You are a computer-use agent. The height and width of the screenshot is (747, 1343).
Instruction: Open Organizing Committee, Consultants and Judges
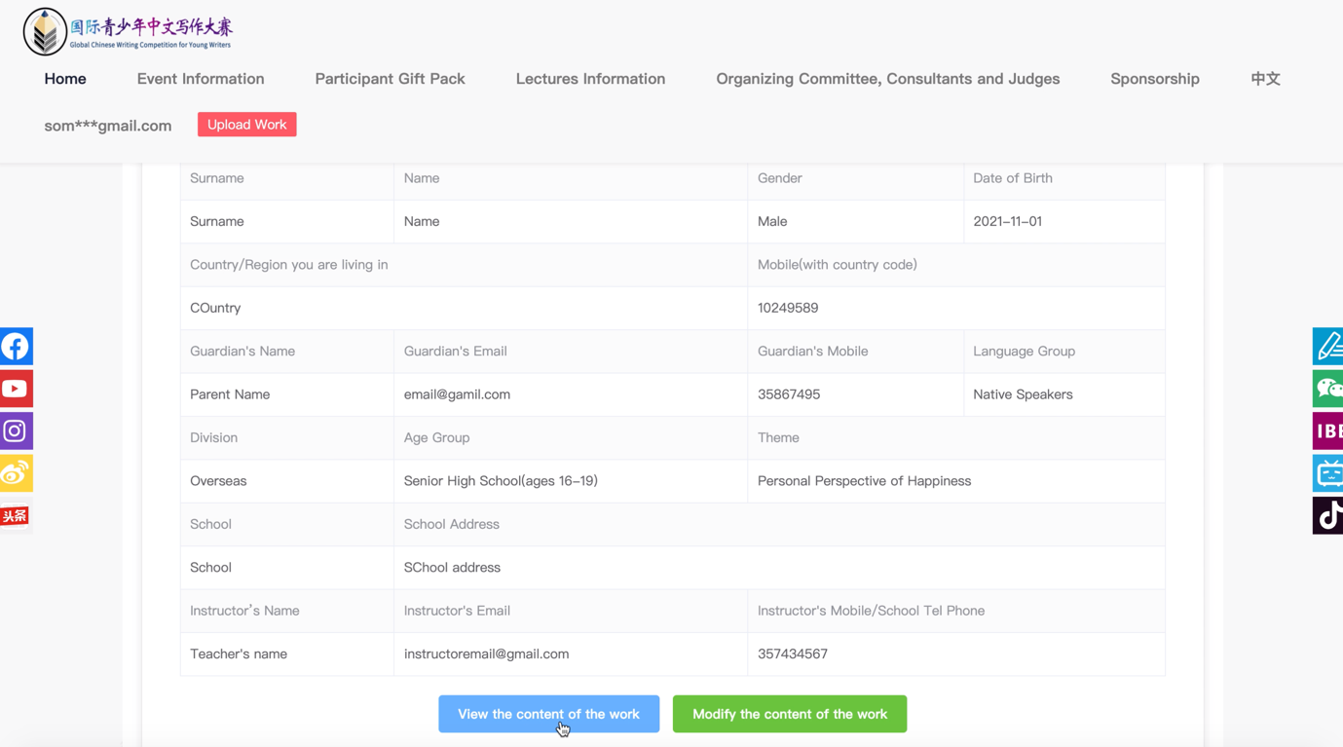click(887, 79)
